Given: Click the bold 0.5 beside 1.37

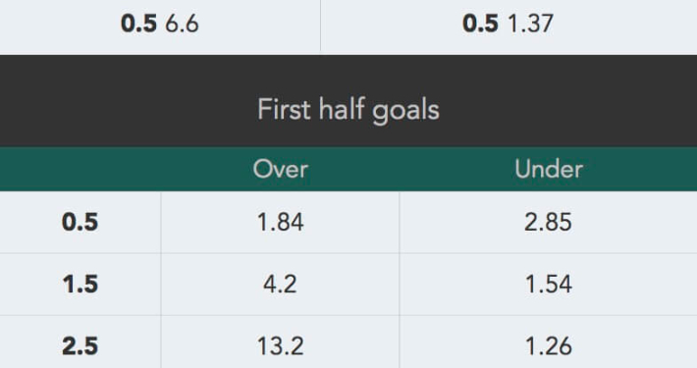Looking at the screenshot, I should coord(480,24).
